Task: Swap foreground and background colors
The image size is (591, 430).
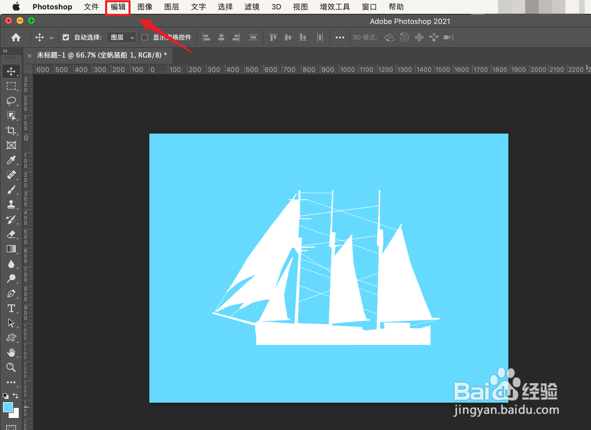Action: coord(16,396)
